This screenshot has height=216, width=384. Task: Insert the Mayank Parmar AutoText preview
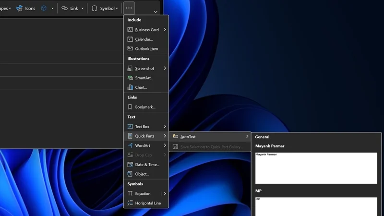click(x=316, y=168)
